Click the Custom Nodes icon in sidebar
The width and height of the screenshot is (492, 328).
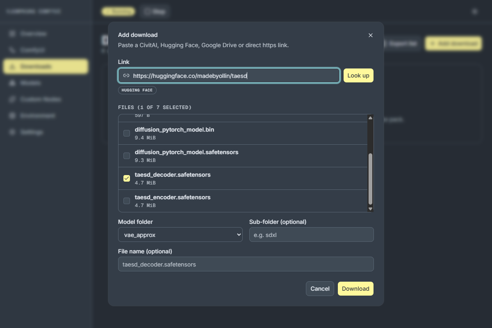[12, 99]
